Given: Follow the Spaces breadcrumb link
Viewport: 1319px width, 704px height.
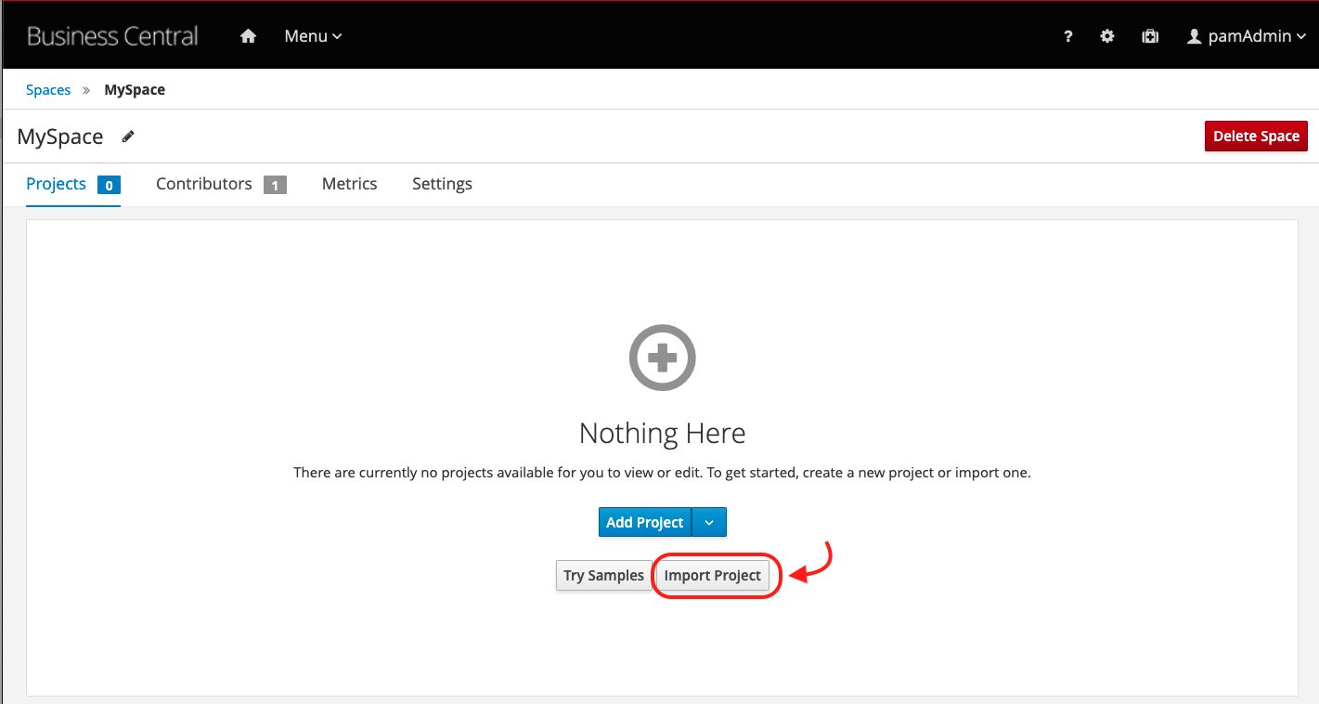Looking at the screenshot, I should 48,90.
